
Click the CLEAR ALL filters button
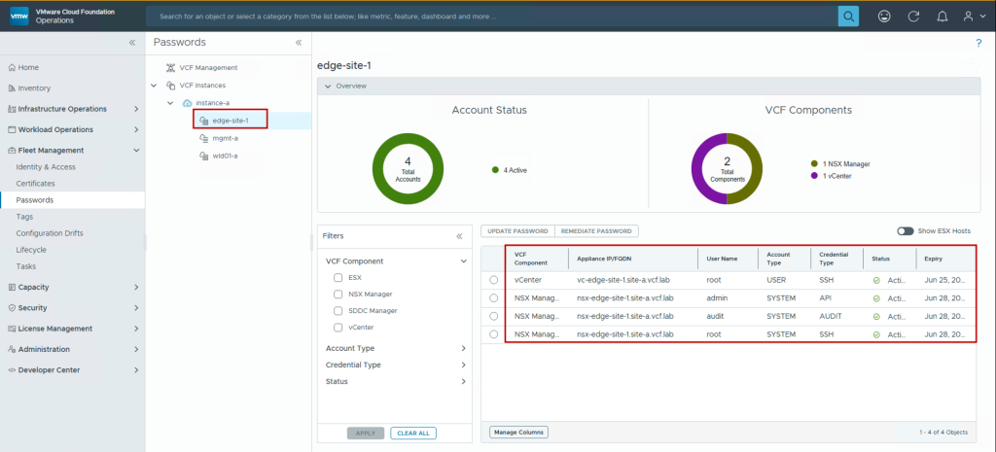[412, 434]
